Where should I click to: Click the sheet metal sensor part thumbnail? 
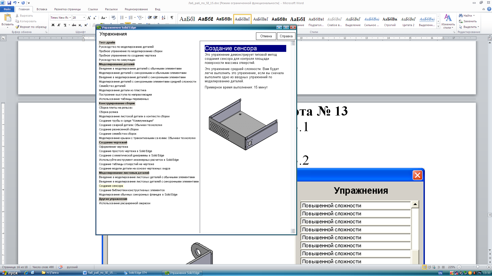tap(243, 124)
